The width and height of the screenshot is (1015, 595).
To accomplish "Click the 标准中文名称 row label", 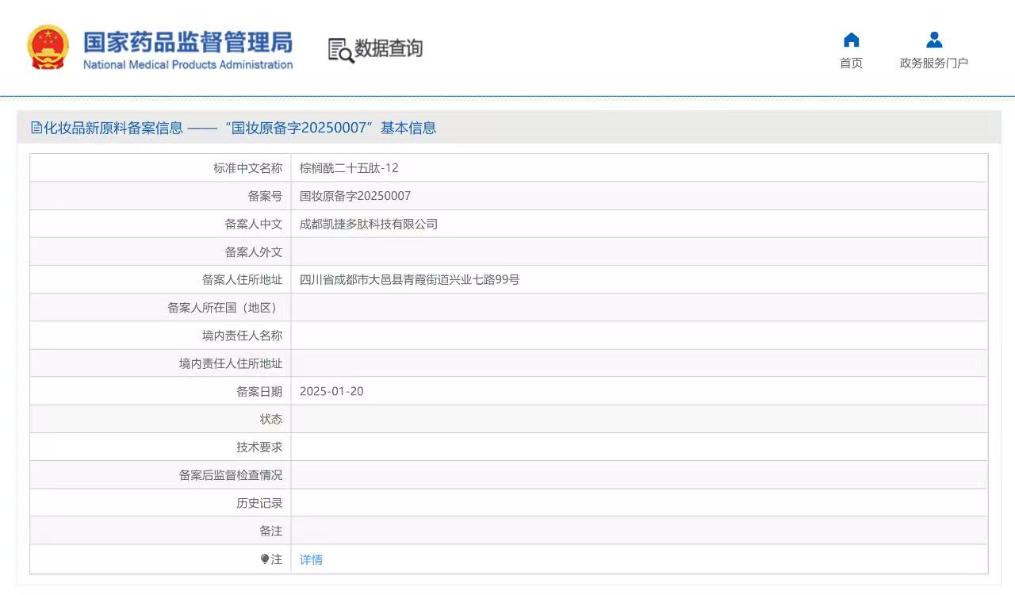I will [247, 168].
